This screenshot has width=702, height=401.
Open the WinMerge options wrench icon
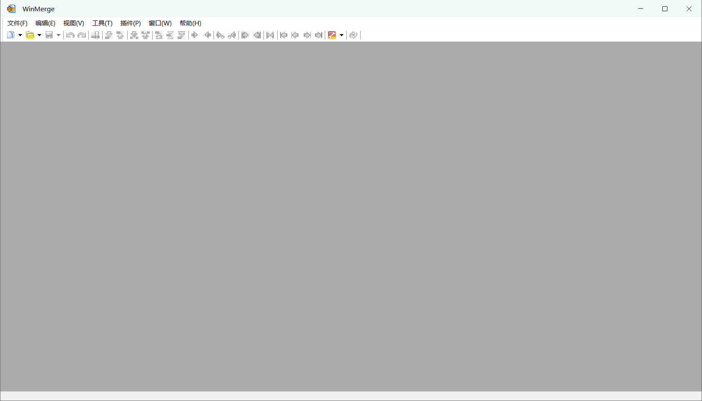(x=332, y=35)
